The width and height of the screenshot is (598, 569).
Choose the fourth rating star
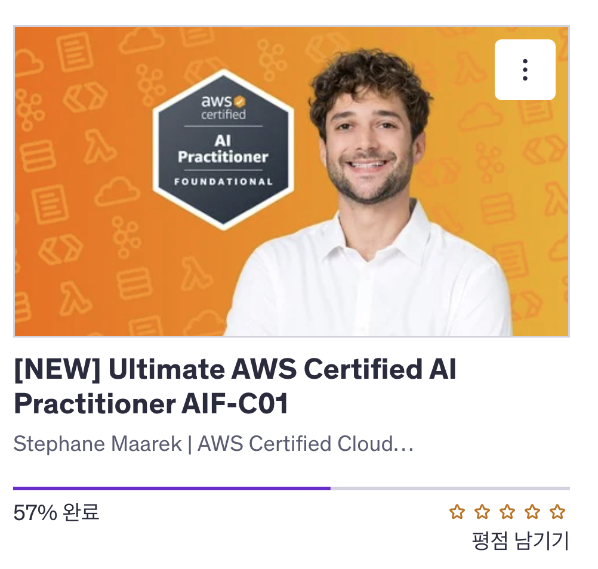(x=532, y=512)
